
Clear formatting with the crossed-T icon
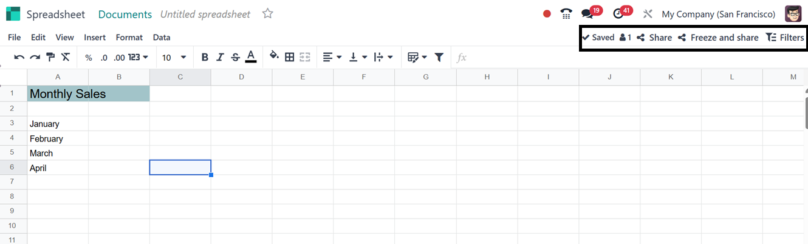pos(66,57)
